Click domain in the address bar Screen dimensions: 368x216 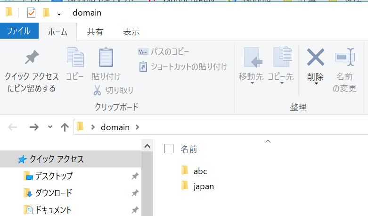tap(115, 127)
